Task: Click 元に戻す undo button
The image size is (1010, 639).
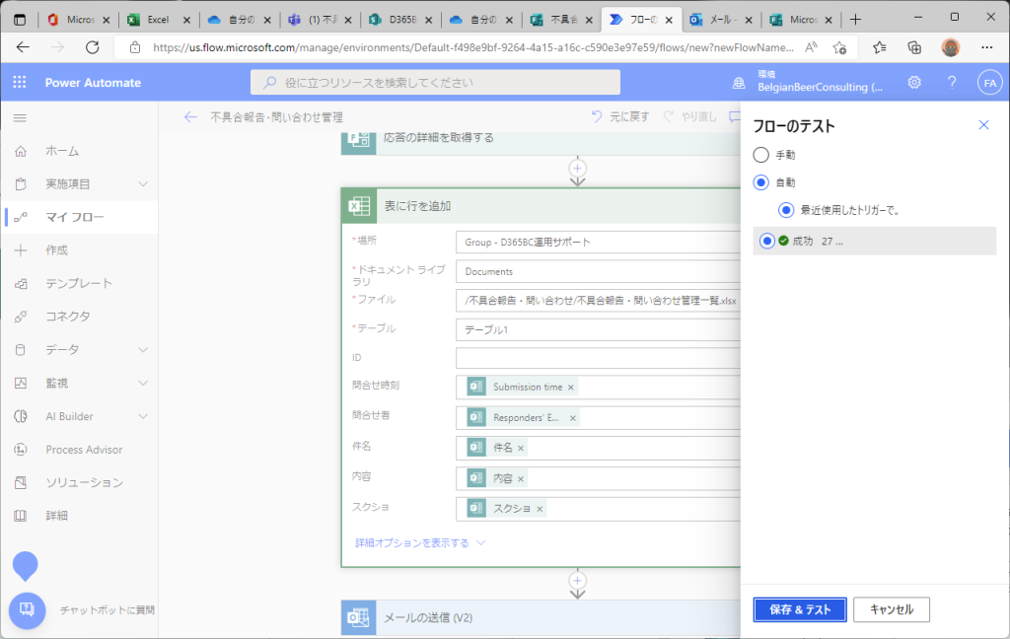Action: coord(619,116)
